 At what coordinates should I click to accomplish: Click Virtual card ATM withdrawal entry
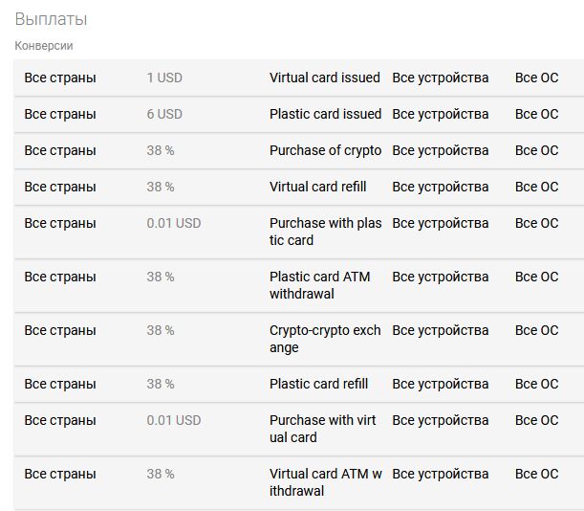pos(299,483)
